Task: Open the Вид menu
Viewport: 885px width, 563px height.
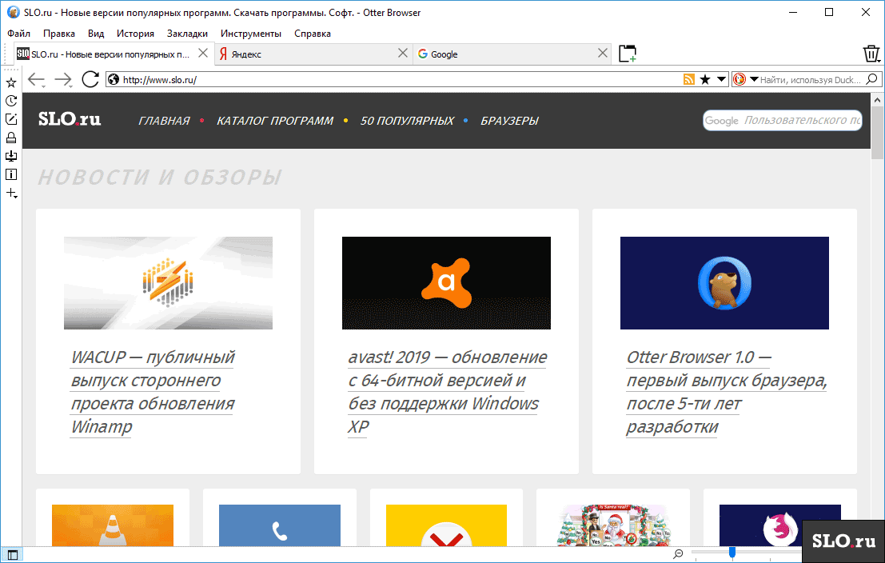Action: tap(96, 34)
